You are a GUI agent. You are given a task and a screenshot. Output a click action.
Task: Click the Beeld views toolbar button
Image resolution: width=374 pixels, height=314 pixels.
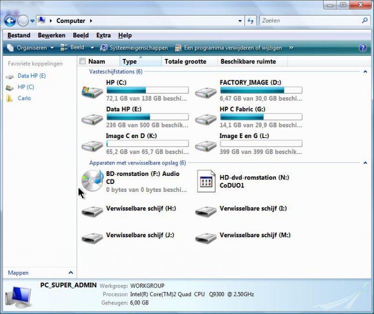tap(72, 47)
